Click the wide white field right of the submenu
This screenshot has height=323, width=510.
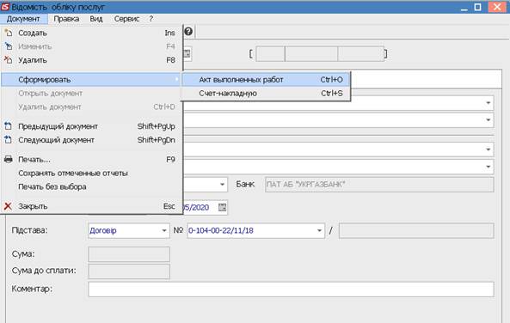[x=426, y=79]
